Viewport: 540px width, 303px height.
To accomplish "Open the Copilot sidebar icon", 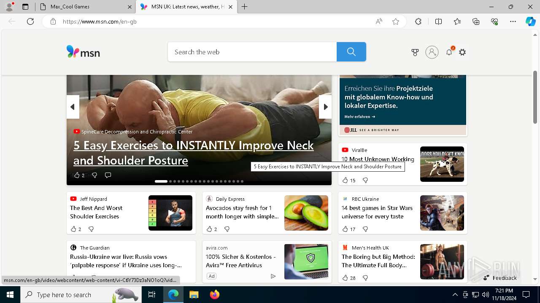I will (x=530, y=21).
